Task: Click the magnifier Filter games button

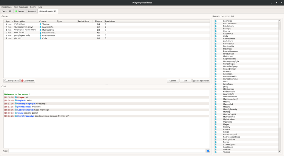Action: [x=11, y=81]
